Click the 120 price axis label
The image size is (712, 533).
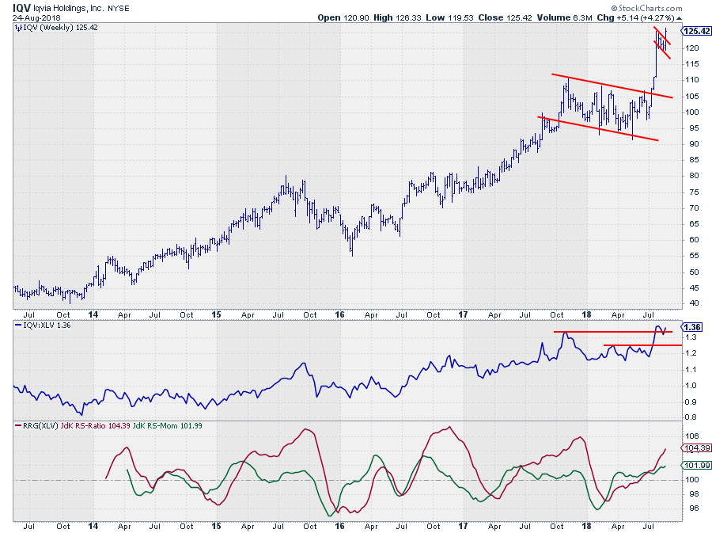[692, 48]
